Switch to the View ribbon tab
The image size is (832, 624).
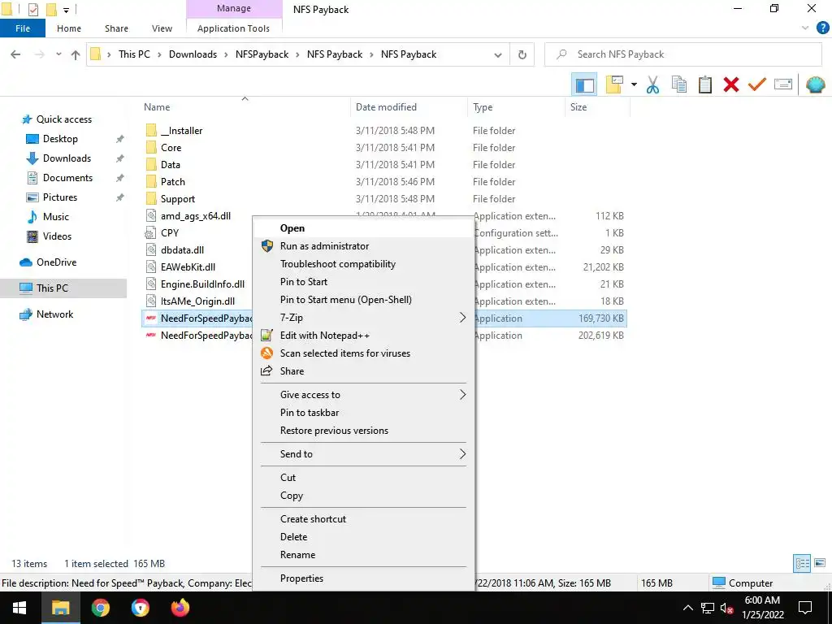pyautogui.click(x=162, y=28)
